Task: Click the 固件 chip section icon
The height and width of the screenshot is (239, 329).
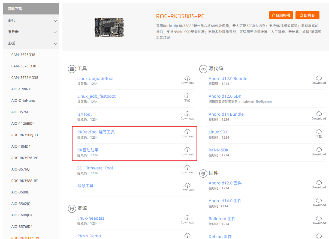Action: tap(203, 174)
